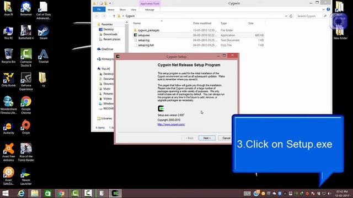353x198 pixels.
Task: Click Next in Cygwin Setup
Action: (x=207, y=138)
